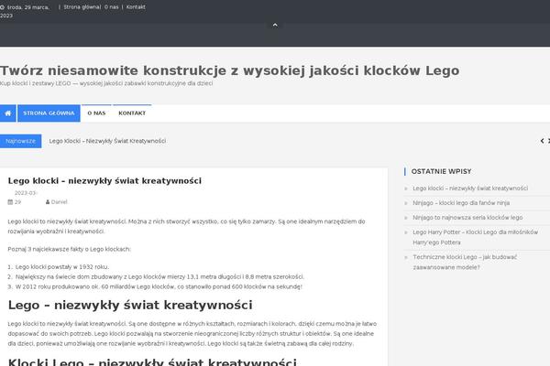The image size is (550, 366).
Task: Open Strona główna link in top bar
Action: pyautogui.click(x=82, y=7)
